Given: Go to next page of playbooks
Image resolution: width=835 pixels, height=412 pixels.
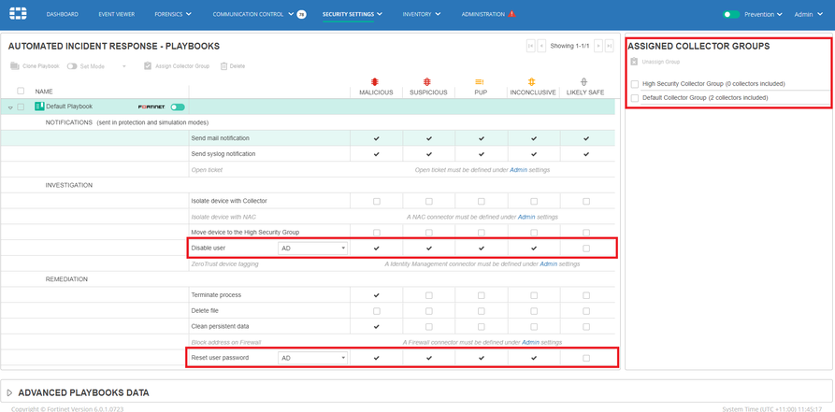Looking at the screenshot, I should pyautogui.click(x=598, y=46).
